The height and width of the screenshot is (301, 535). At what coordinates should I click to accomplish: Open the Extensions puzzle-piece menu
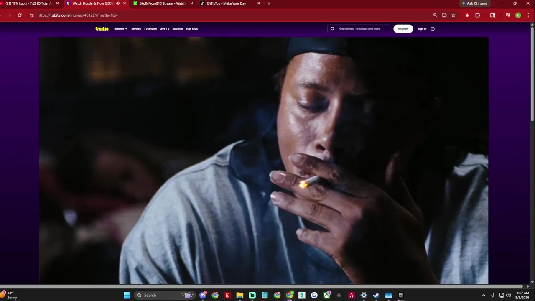pyautogui.click(x=478, y=15)
